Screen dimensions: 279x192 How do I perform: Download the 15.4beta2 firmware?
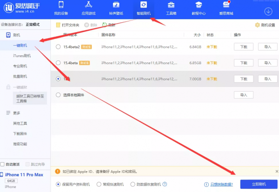coord(244,47)
